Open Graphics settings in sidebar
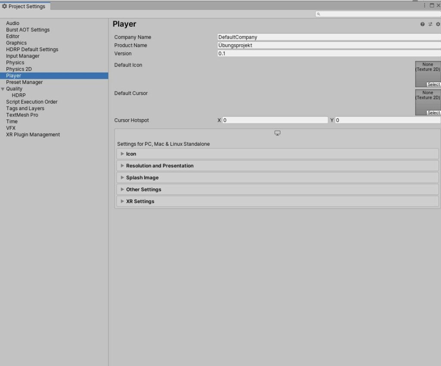This screenshot has height=366, width=441. click(x=16, y=43)
